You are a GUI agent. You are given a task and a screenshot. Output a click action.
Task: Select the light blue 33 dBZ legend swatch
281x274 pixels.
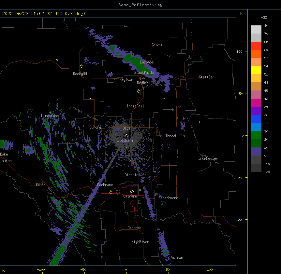256,127
